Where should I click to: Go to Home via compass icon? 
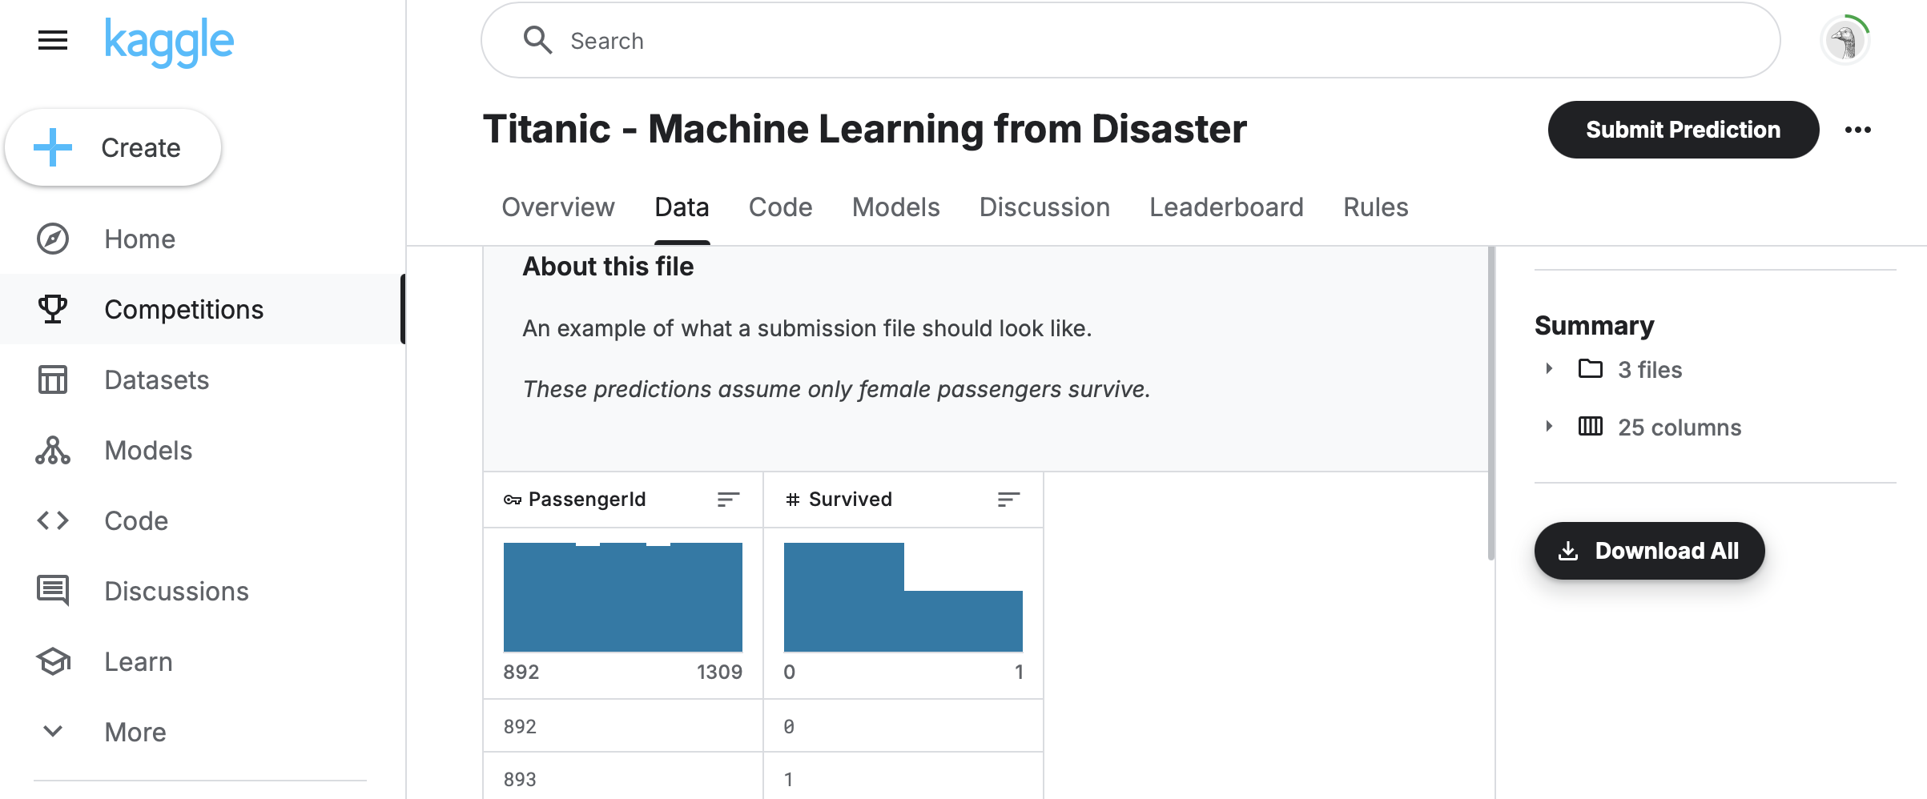coord(53,239)
